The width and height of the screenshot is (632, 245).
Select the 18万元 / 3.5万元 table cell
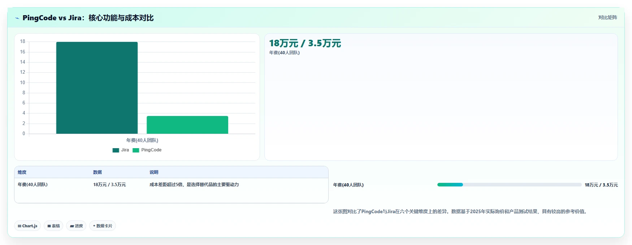coord(109,185)
